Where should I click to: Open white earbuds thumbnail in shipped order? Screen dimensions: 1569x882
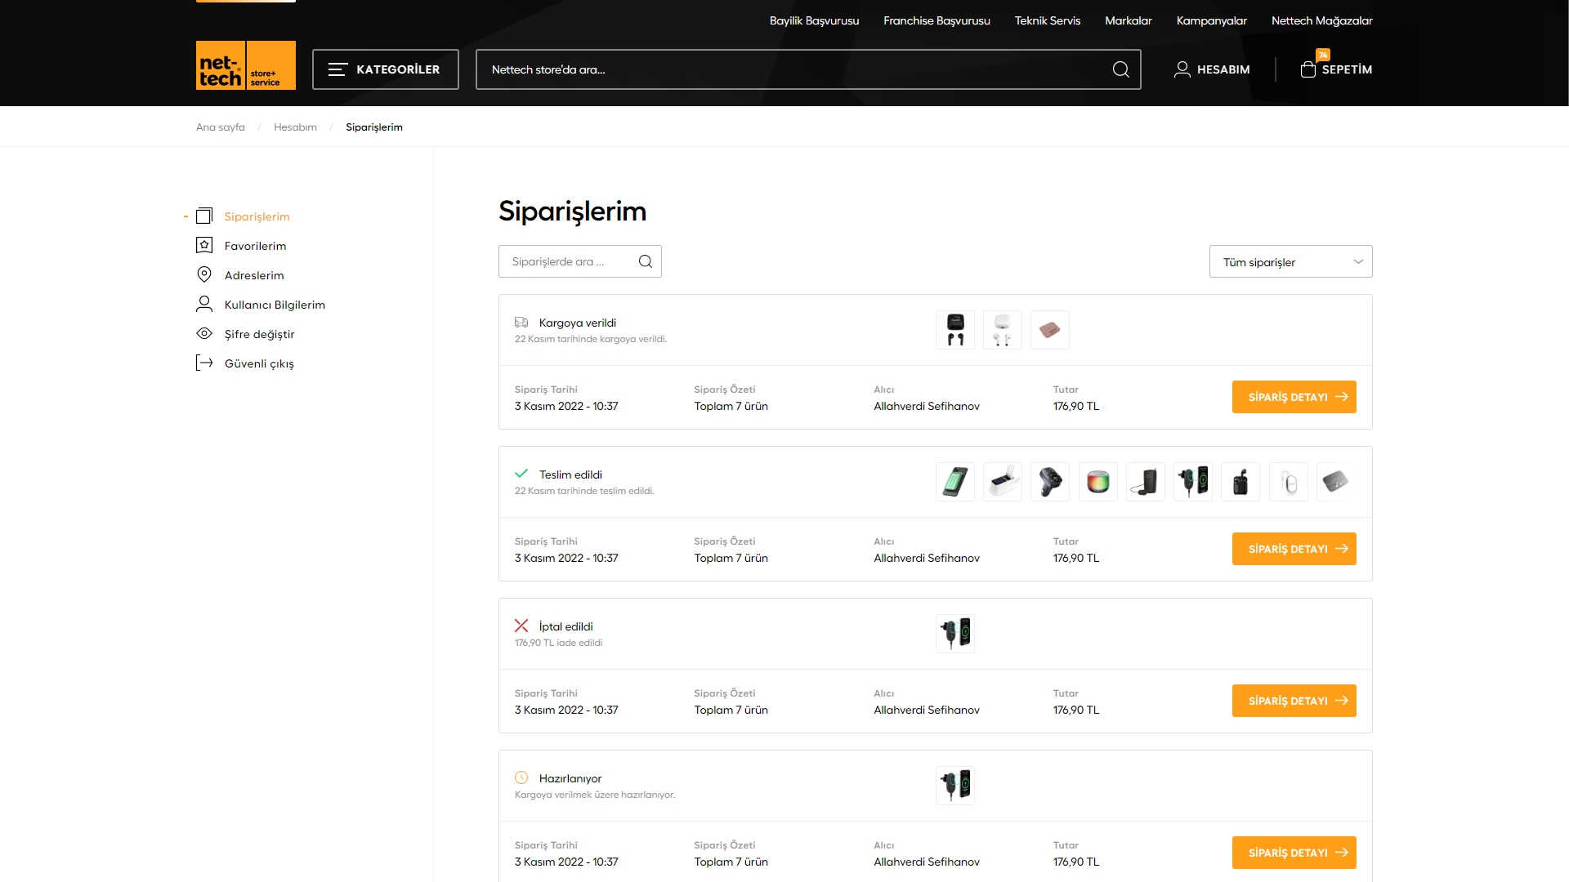click(x=1003, y=330)
